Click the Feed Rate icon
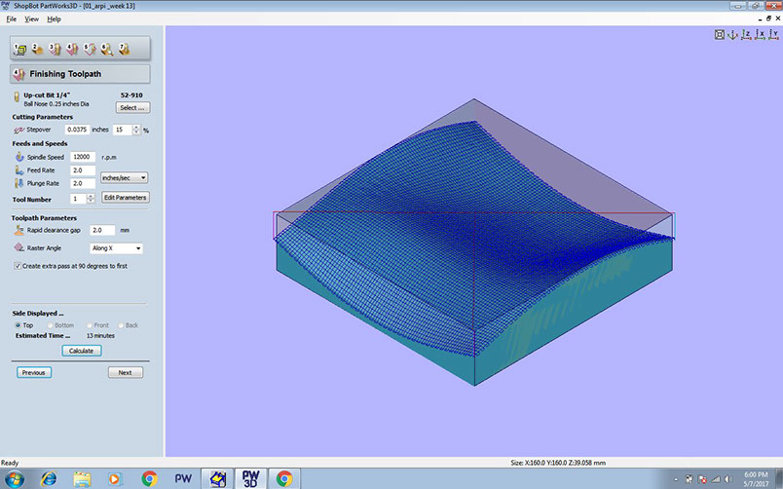This screenshot has height=489, width=783. click(x=19, y=170)
